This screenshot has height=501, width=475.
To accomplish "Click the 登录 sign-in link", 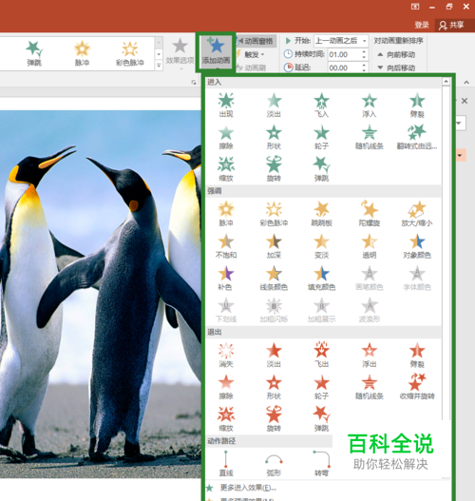I will tap(422, 25).
